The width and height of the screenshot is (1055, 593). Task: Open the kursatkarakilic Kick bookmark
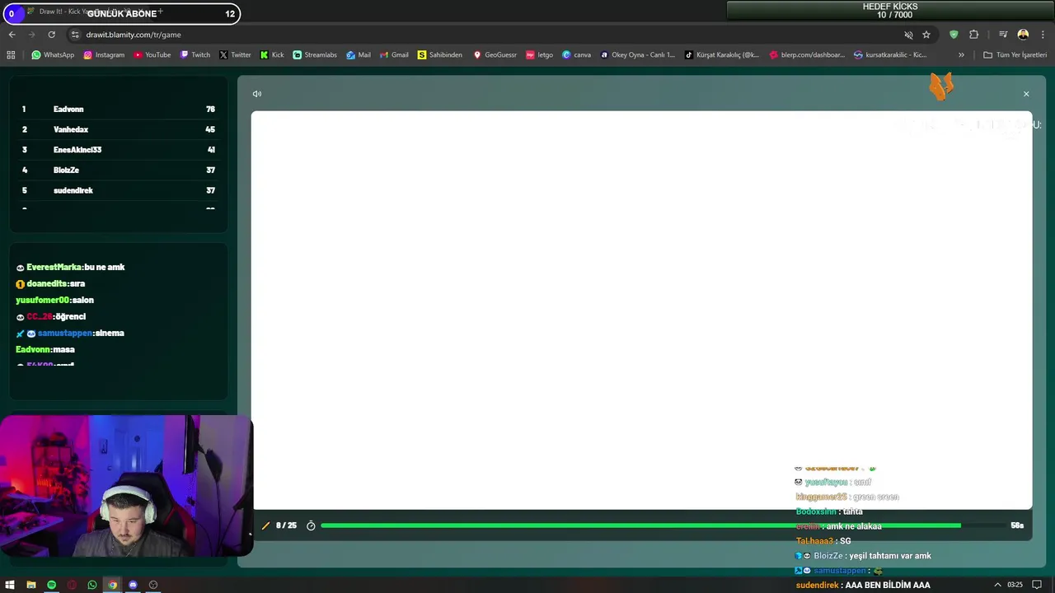(890, 55)
